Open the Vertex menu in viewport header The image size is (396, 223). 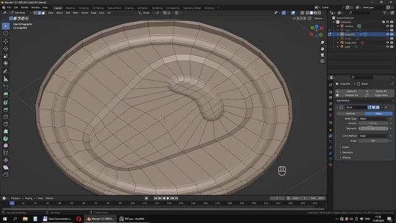pyautogui.click(x=85, y=12)
